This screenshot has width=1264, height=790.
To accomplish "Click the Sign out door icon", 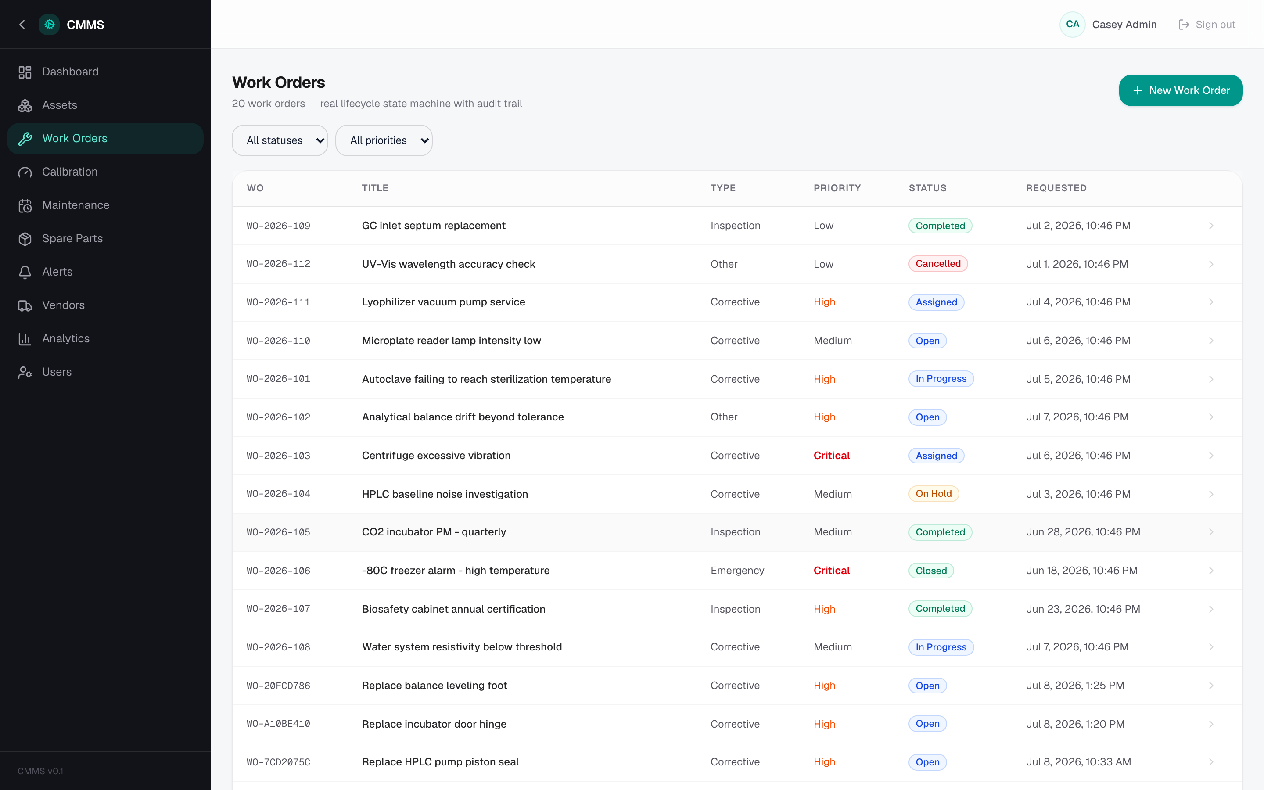I will [x=1184, y=25].
